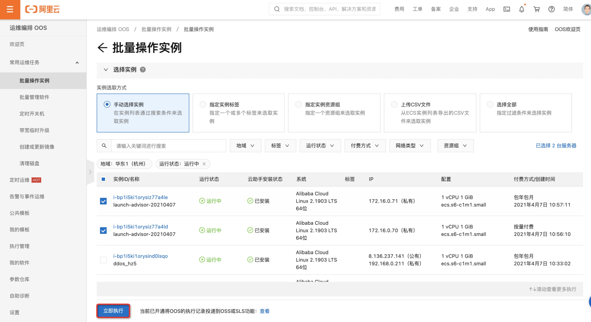Screen dimensions: 591x322
Task: Select the 手动选择实例 radio option
Action: (107, 104)
